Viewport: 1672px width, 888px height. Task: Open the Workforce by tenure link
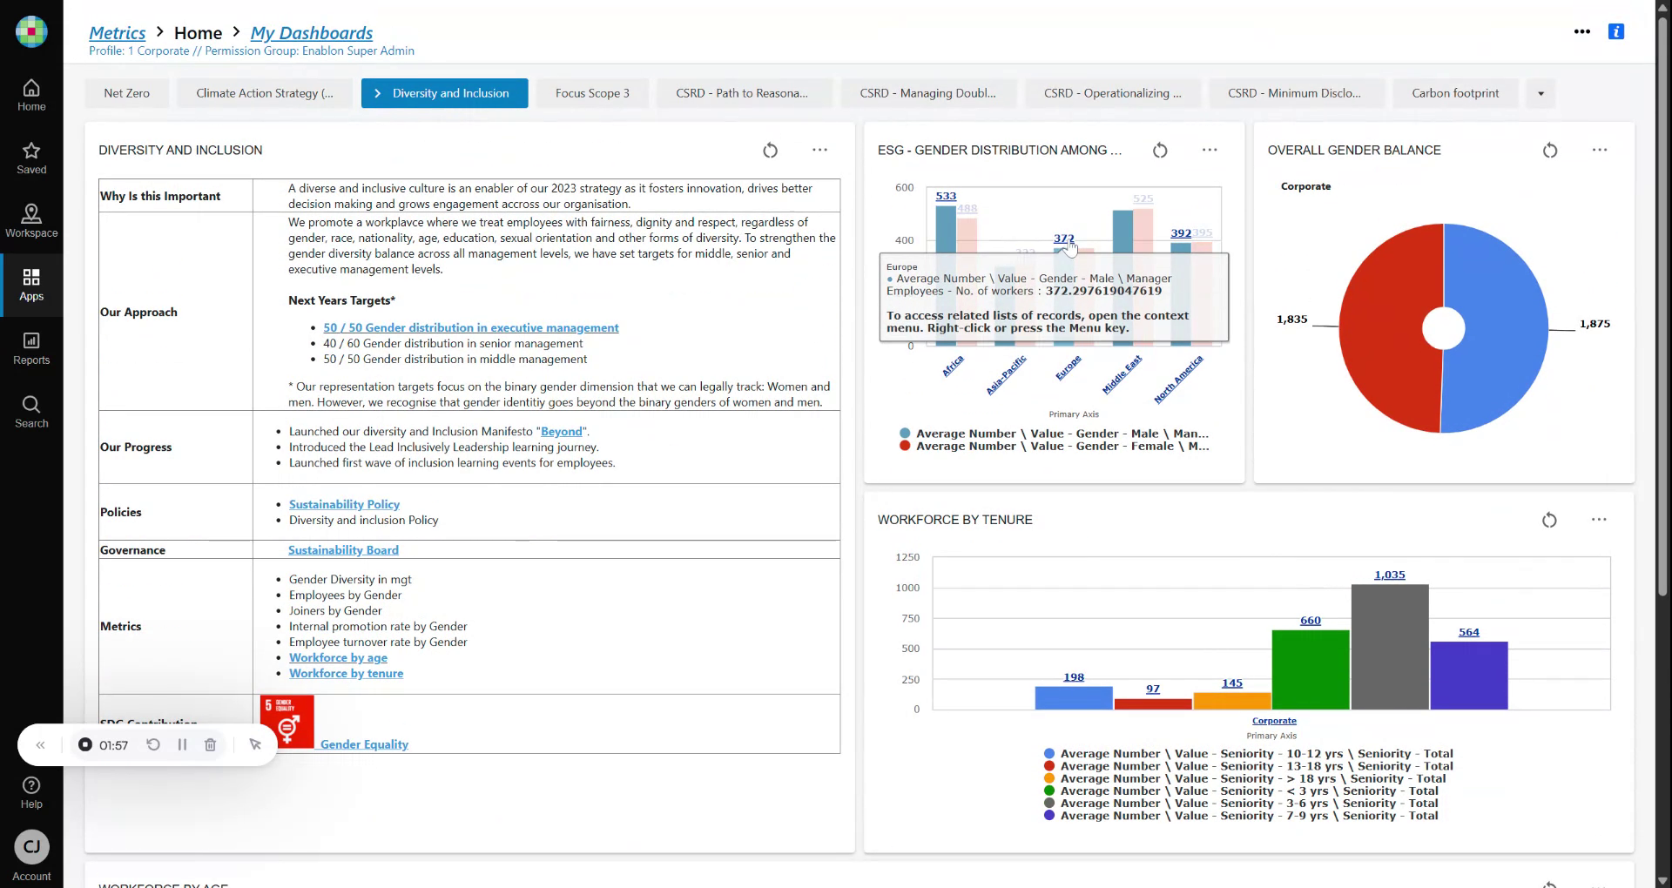click(x=346, y=673)
